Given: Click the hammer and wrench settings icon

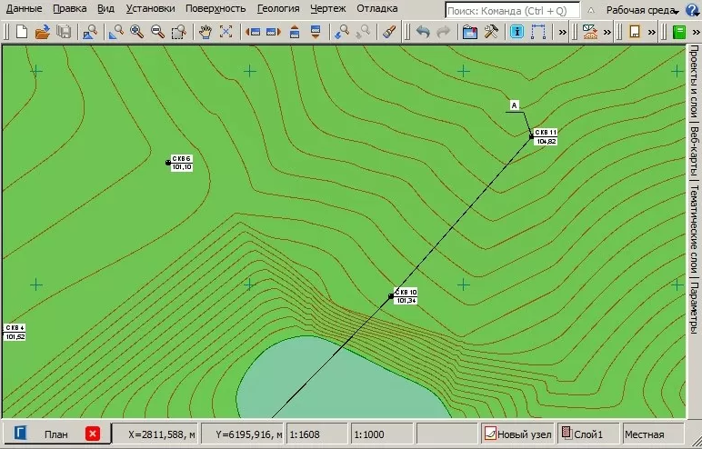Looking at the screenshot, I should [x=492, y=31].
